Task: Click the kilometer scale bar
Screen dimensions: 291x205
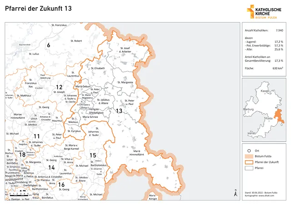Action: pos(19,195)
